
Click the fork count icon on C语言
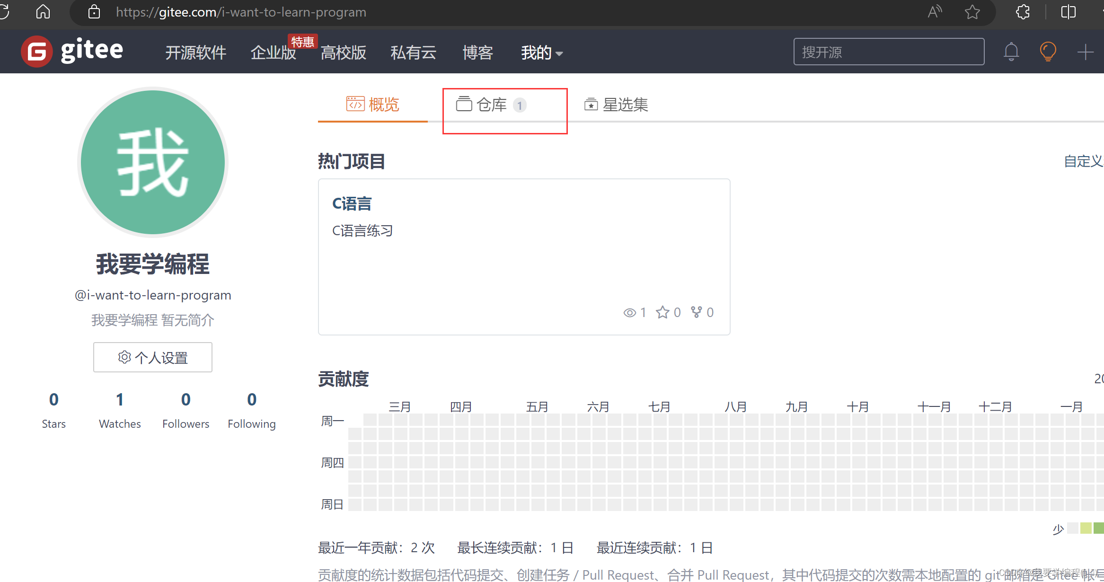(697, 312)
